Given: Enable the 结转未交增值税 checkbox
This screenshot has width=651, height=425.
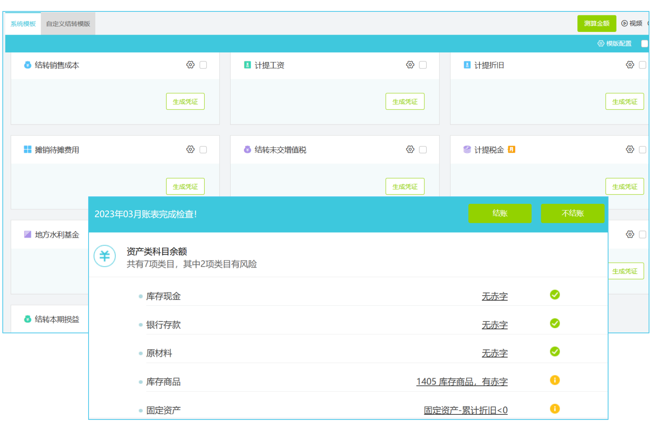Looking at the screenshot, I should pyautogui.click(x=423, y=150).
